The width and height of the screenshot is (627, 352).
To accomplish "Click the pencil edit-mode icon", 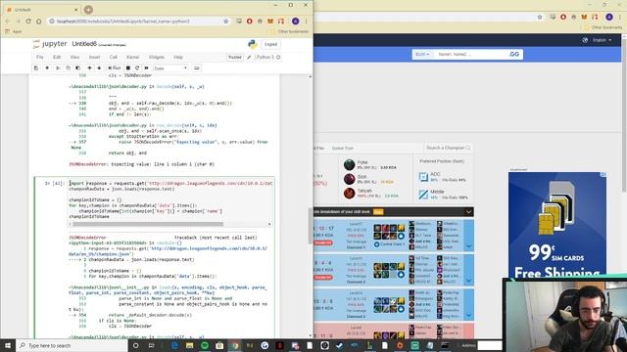I will [249, 58].
